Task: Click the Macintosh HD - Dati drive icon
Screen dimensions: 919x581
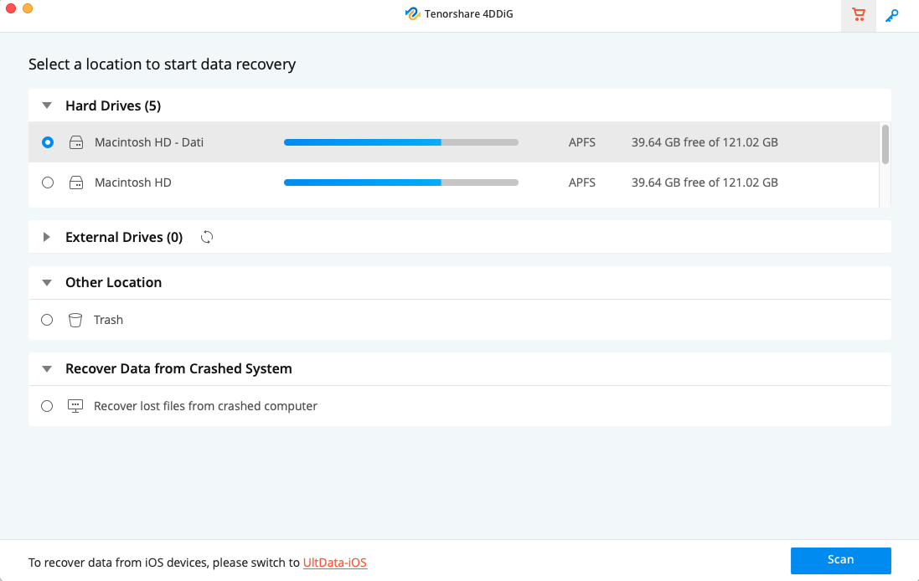Action: click(76, 142)
